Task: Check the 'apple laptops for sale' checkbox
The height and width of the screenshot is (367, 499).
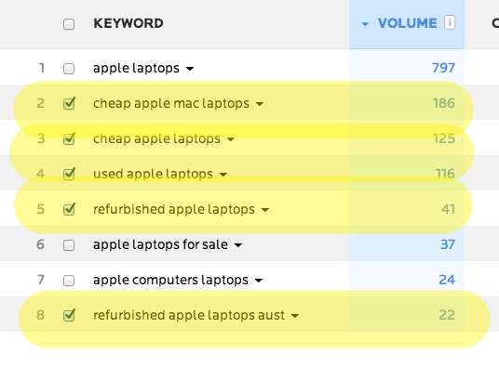Action: (69, 245)
